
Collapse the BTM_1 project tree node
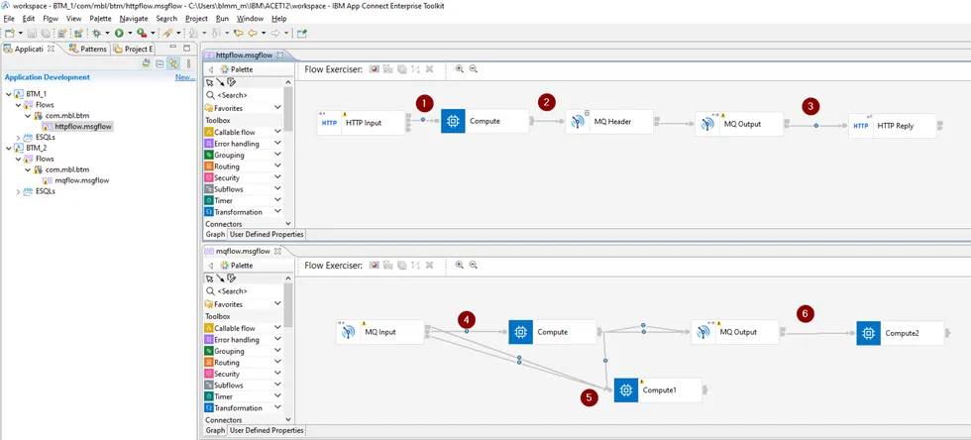(8, 94)
